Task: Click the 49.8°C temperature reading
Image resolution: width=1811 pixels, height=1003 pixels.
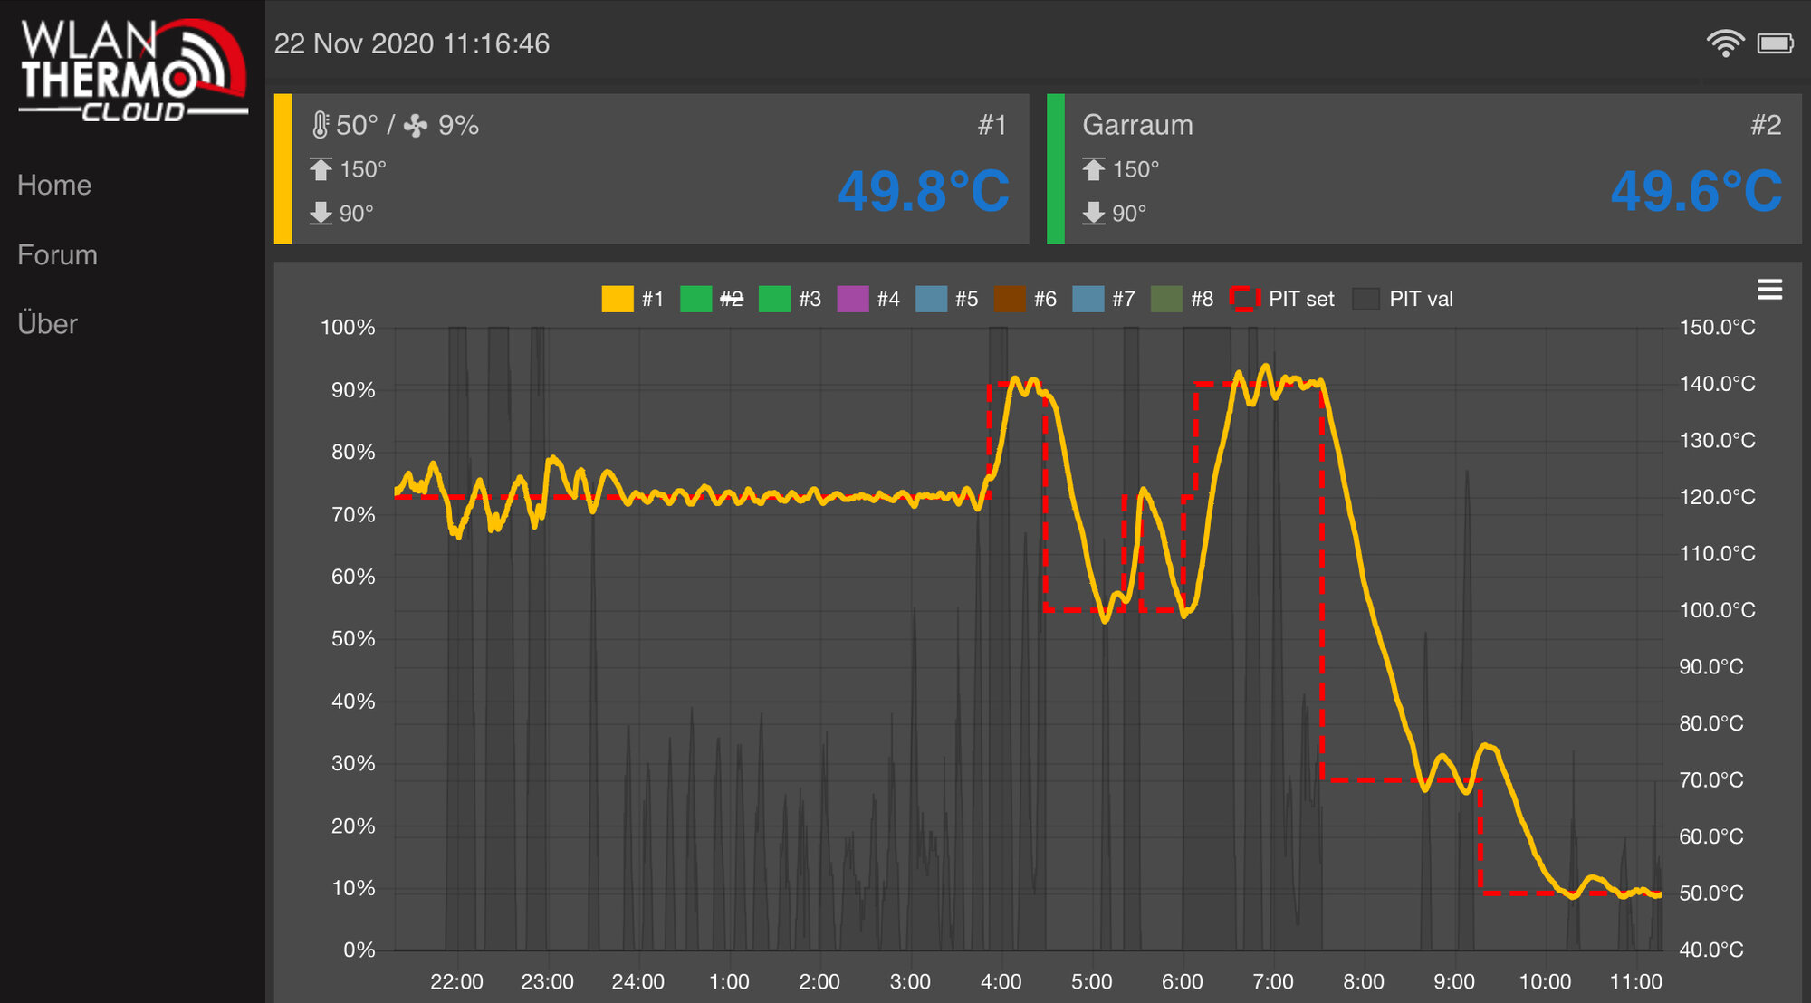Action: [x=924, y=191]
